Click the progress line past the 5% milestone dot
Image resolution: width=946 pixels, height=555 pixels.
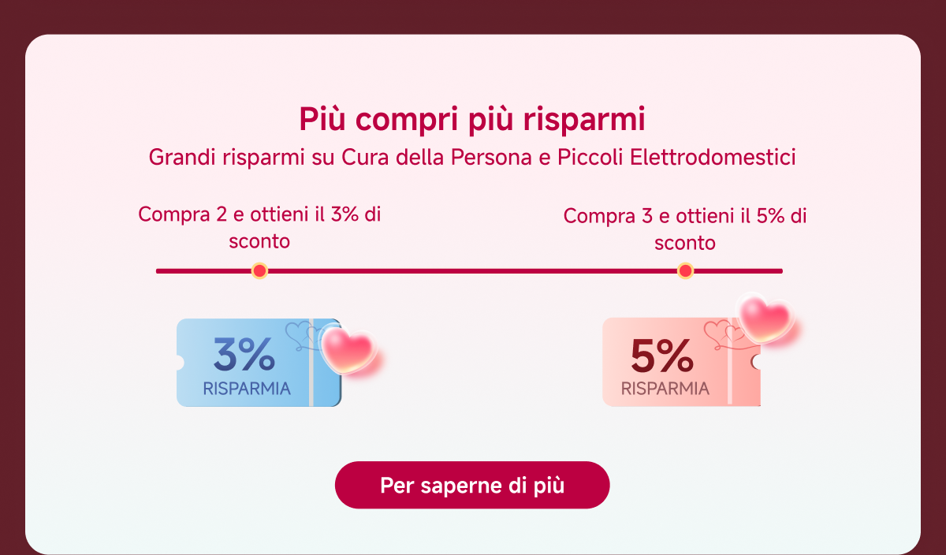pyautogui.click(x=737, y=271)
